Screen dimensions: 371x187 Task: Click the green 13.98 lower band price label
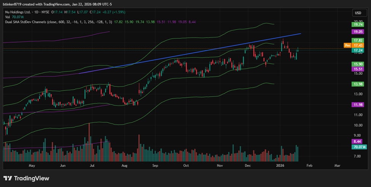click(x=357, y=84)
